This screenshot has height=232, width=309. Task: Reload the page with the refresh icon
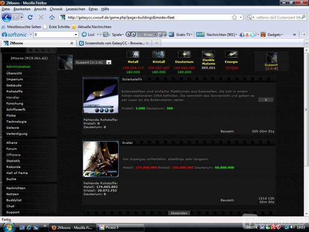click(x=30, y=18)
